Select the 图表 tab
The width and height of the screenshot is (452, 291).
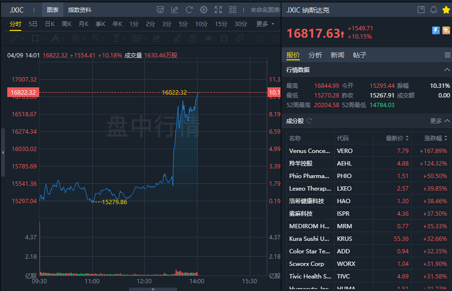tap(53, 10)
